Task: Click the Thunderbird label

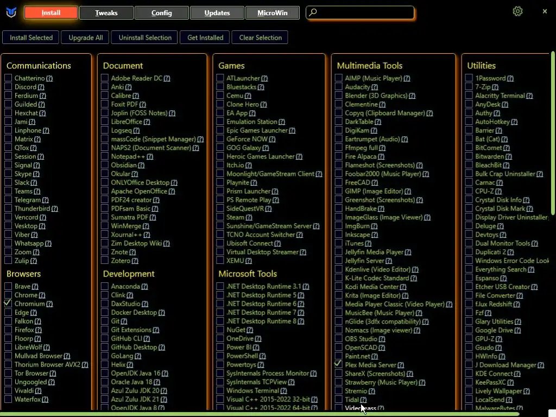Action: pos(32,209)
